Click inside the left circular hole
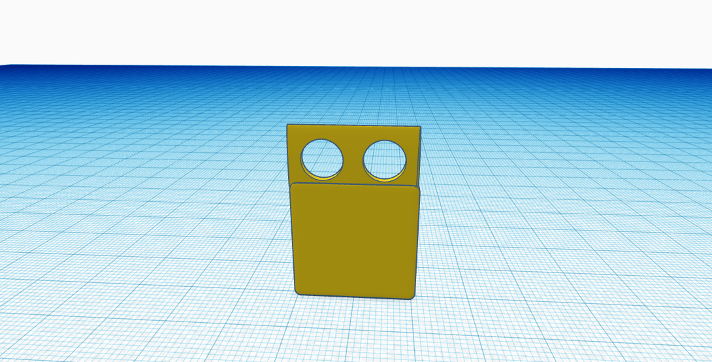Viewport: 712px width, 362px height. (x=321, y=157)
